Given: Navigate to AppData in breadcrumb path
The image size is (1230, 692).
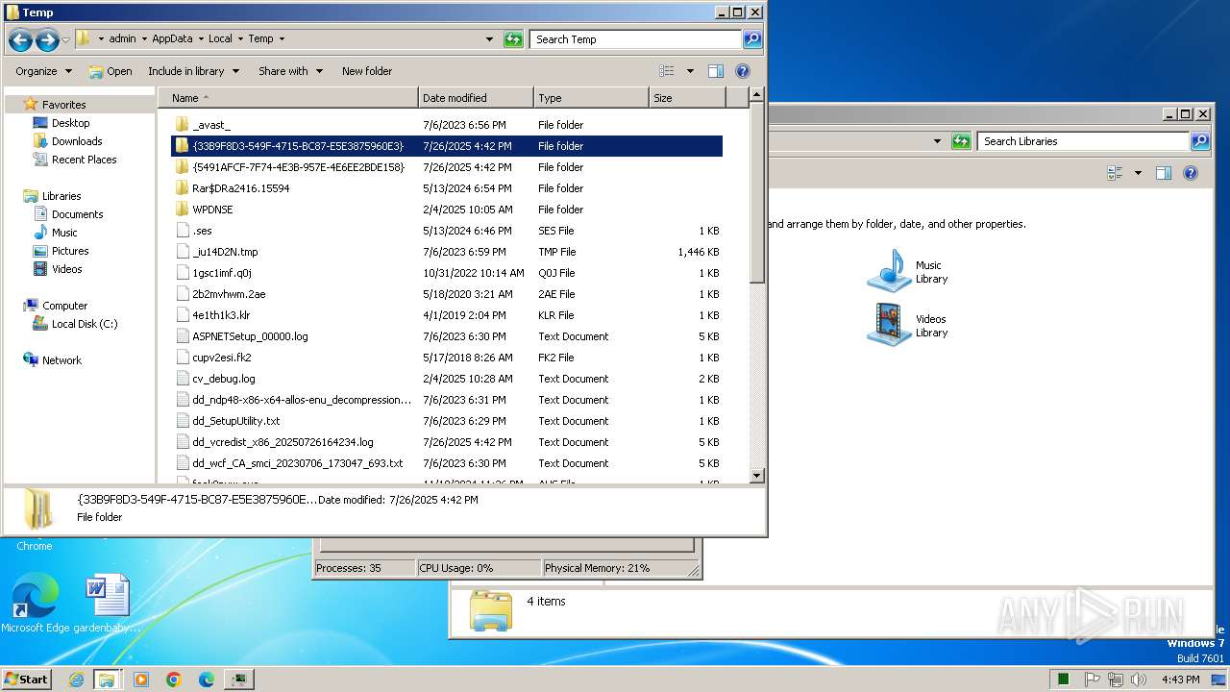Looking at the screenshot, I should (172, 39).
